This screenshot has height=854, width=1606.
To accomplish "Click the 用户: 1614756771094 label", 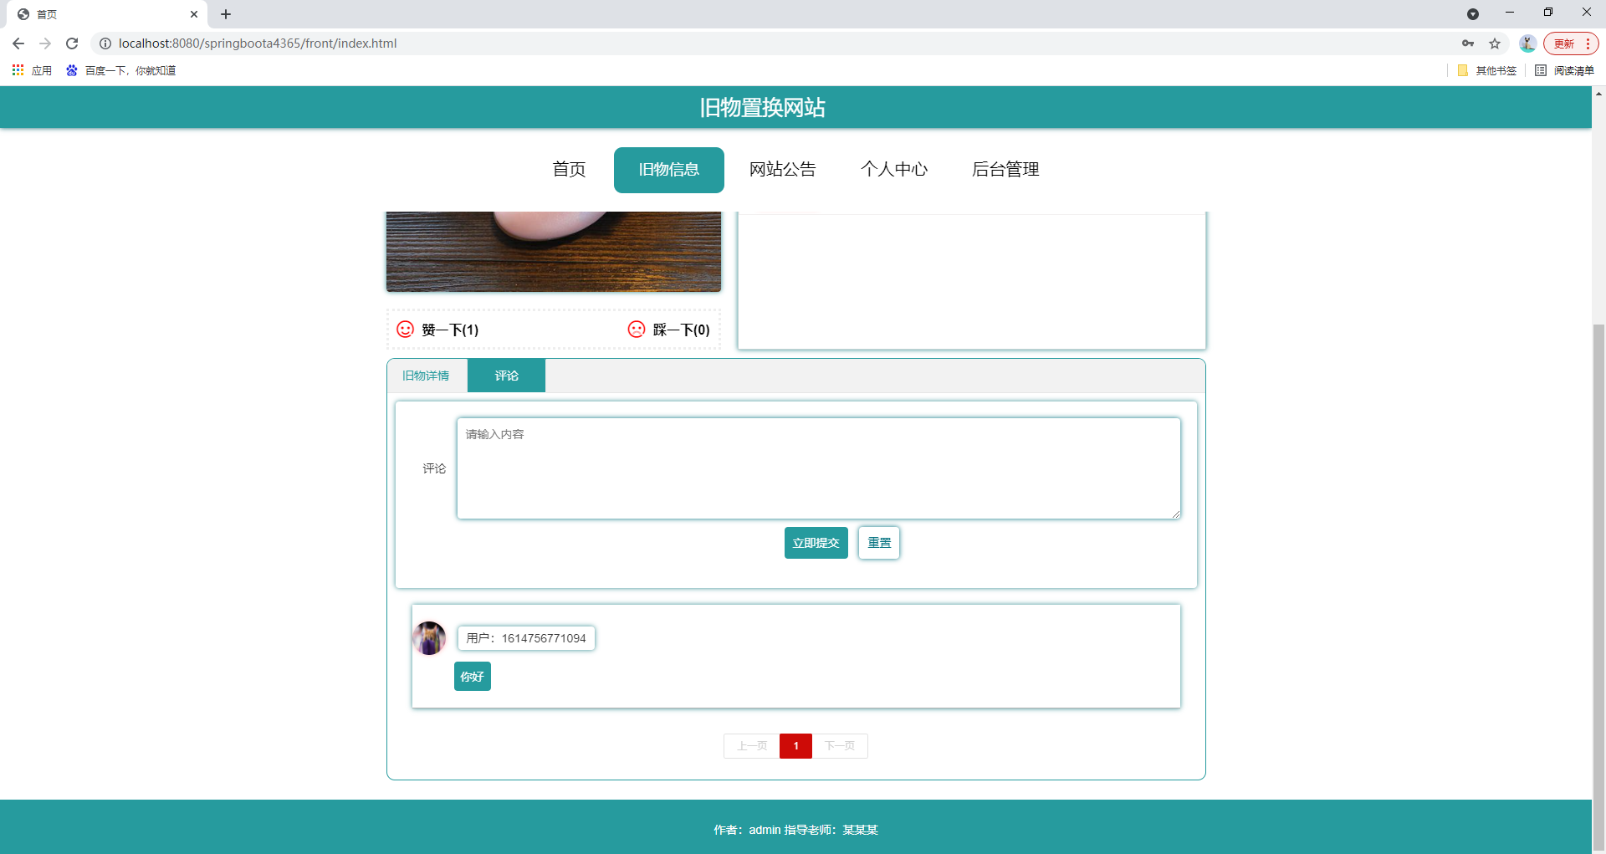I will click(x=526, y=638).
